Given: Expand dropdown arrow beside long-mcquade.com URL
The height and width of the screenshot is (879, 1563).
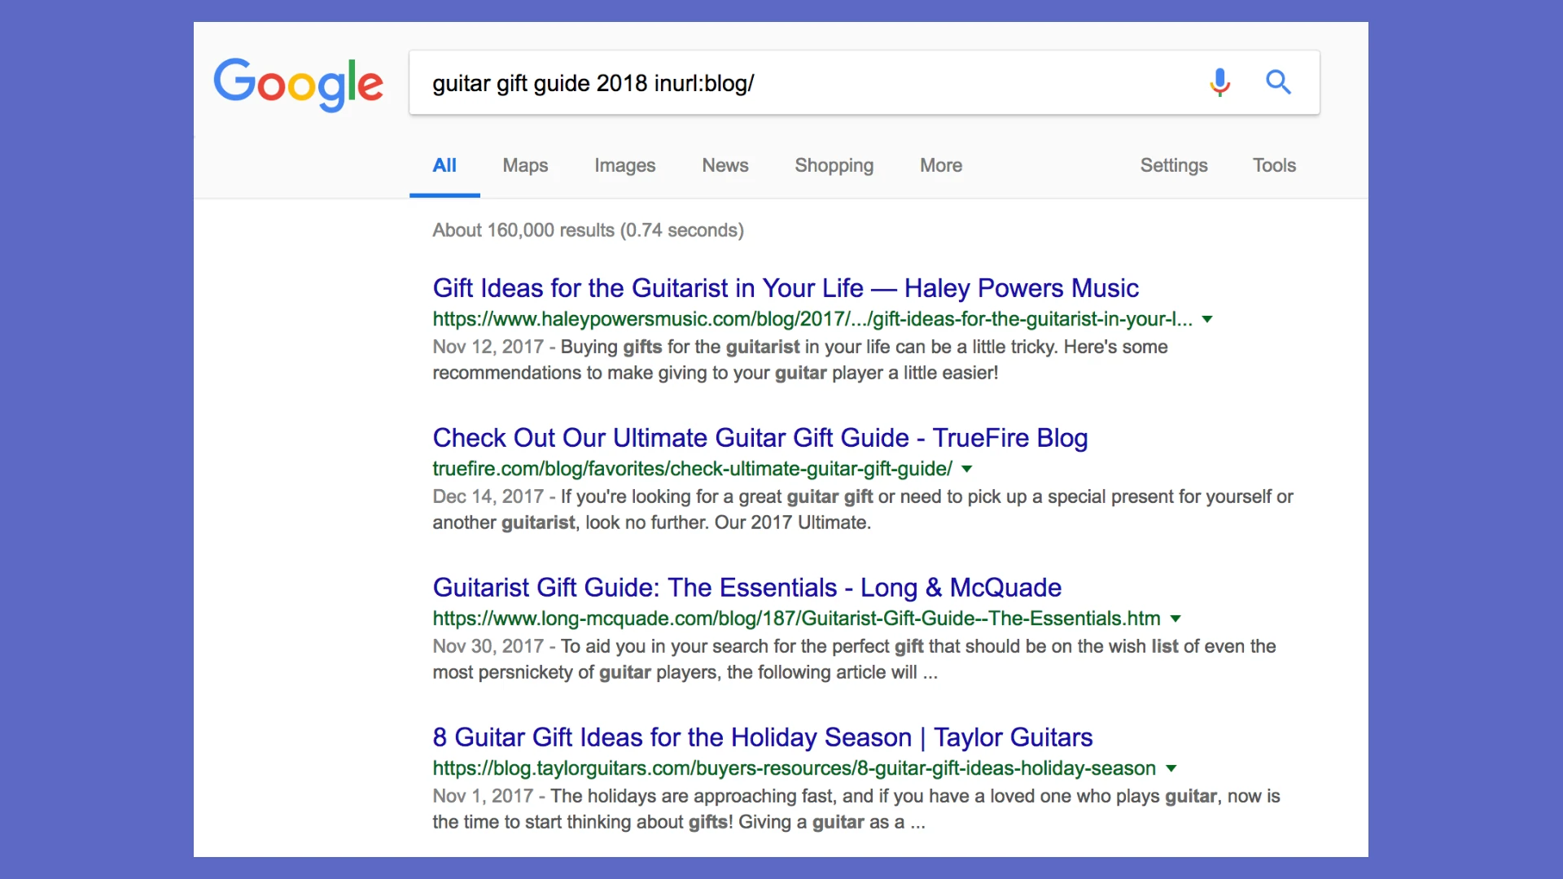Looking at the screenshot, I should point(1175,619).
